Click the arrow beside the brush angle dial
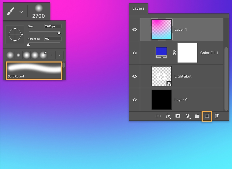This screenshot has height=169, width=232. (x=22, y=34)
